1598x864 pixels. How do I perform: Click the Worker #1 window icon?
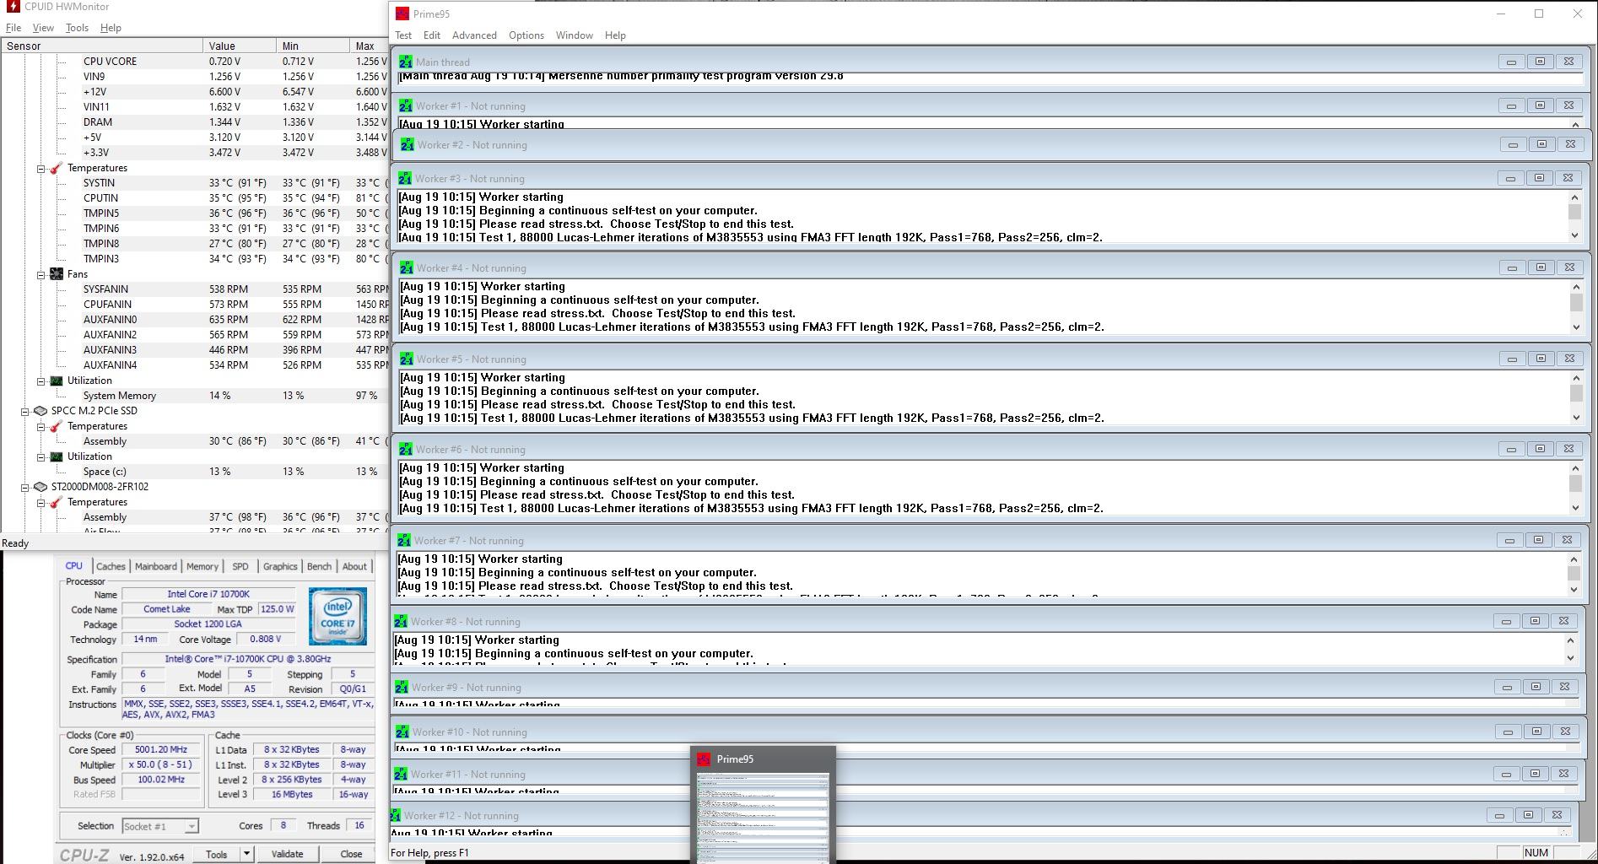(405, 105)
